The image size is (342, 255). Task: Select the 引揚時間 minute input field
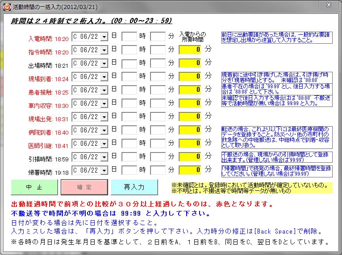pyautogui.click(x=158, y=157)
